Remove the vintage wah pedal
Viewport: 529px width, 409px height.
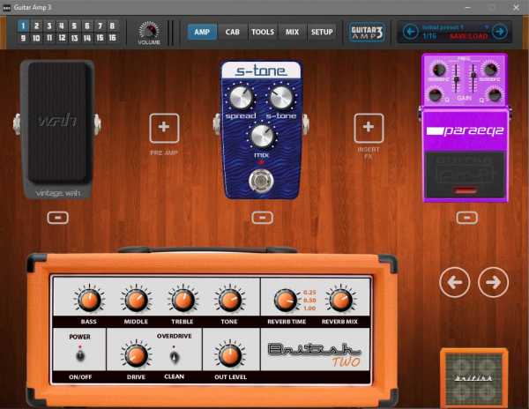(x=57, y=218)
